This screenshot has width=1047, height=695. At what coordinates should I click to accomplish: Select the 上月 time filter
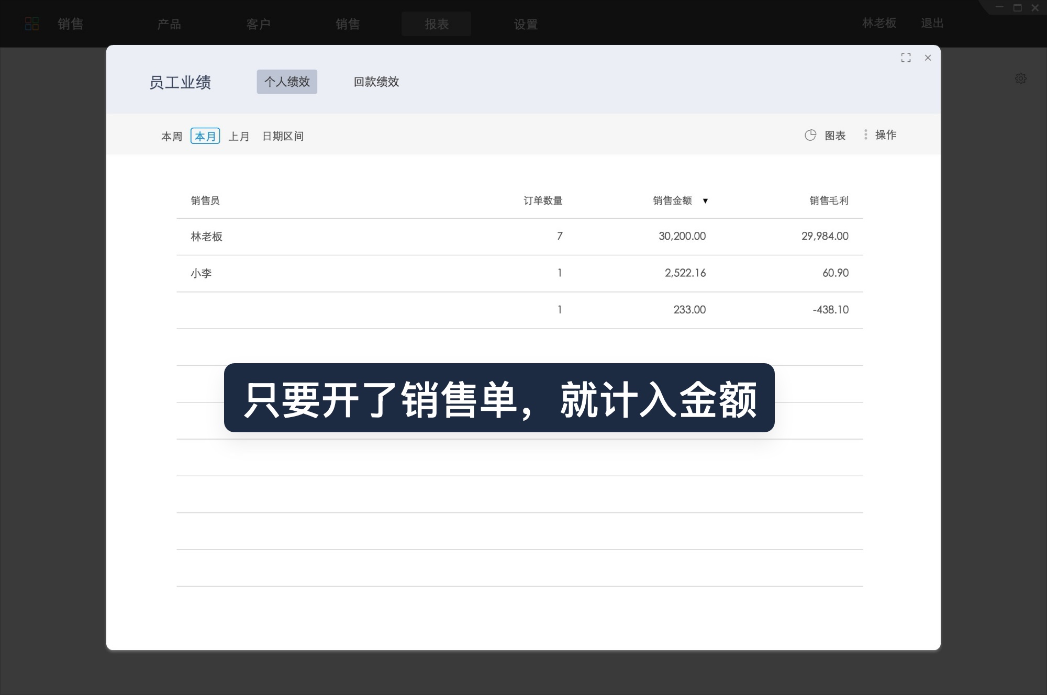tap(240, 136)
